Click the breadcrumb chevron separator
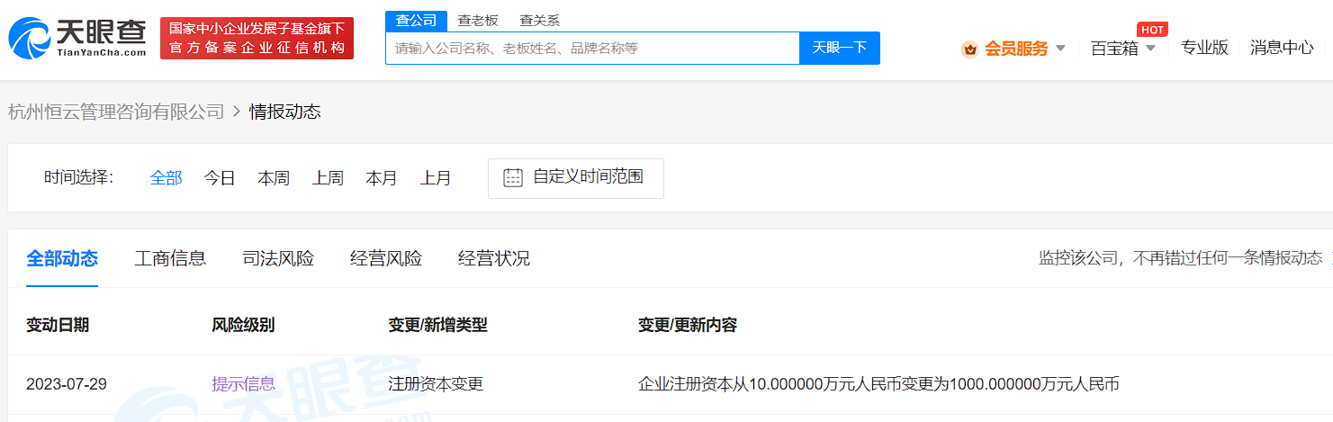1333x422 pixels. [237, 112]
